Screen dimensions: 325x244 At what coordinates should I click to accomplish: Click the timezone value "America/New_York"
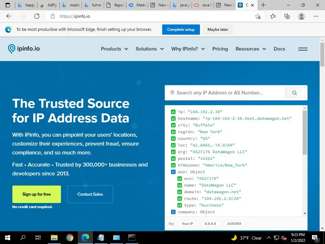tap(225, 165)
